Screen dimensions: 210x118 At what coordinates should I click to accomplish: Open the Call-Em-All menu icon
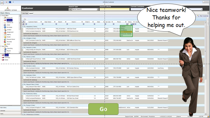tap(5, 23)
